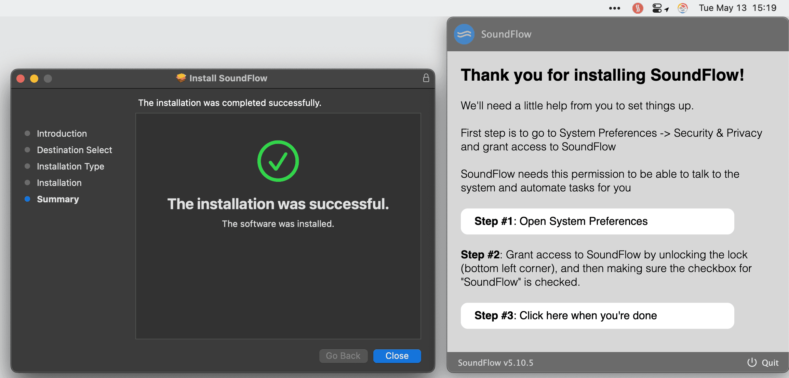
Task: Click the SoundFlow wave logo icon
Action: pyautogui.click(x=464, y=34)
